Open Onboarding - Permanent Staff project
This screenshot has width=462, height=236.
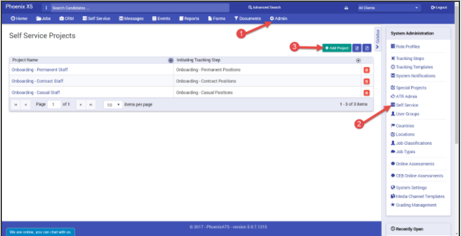[x=40, y=70]
